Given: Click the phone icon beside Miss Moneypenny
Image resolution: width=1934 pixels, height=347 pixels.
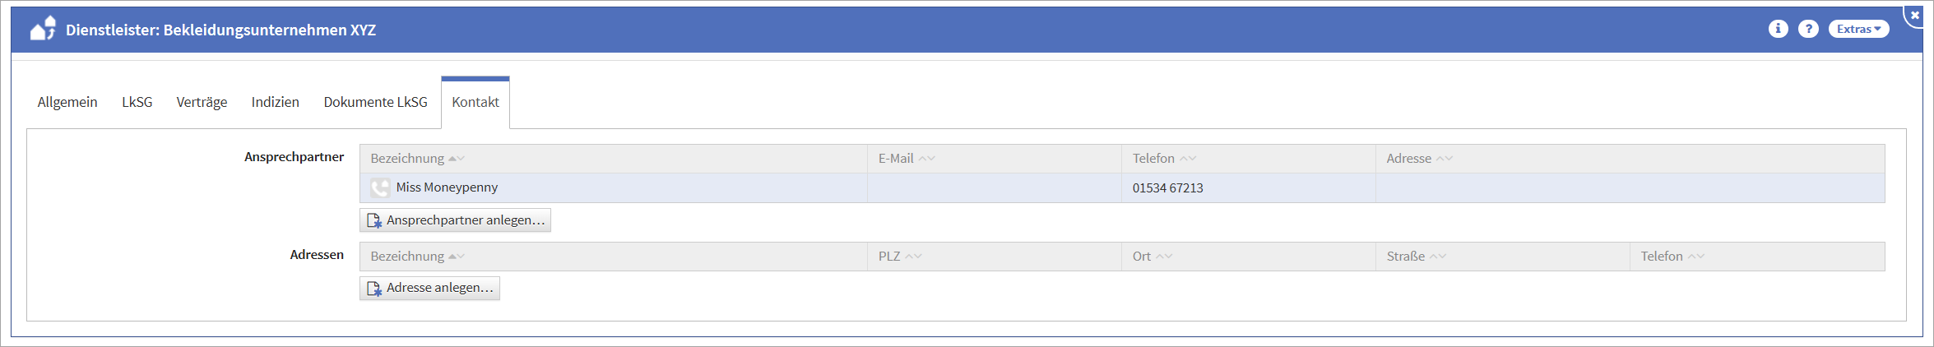Looking at the screenshot, I should tap(379, 187).
